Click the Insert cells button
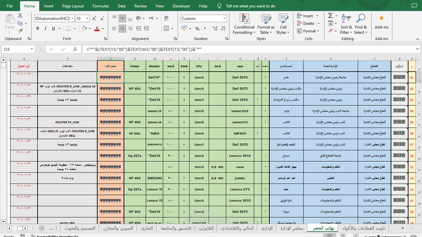The width and height of the screenshot is (422, 237). (308, 16)
